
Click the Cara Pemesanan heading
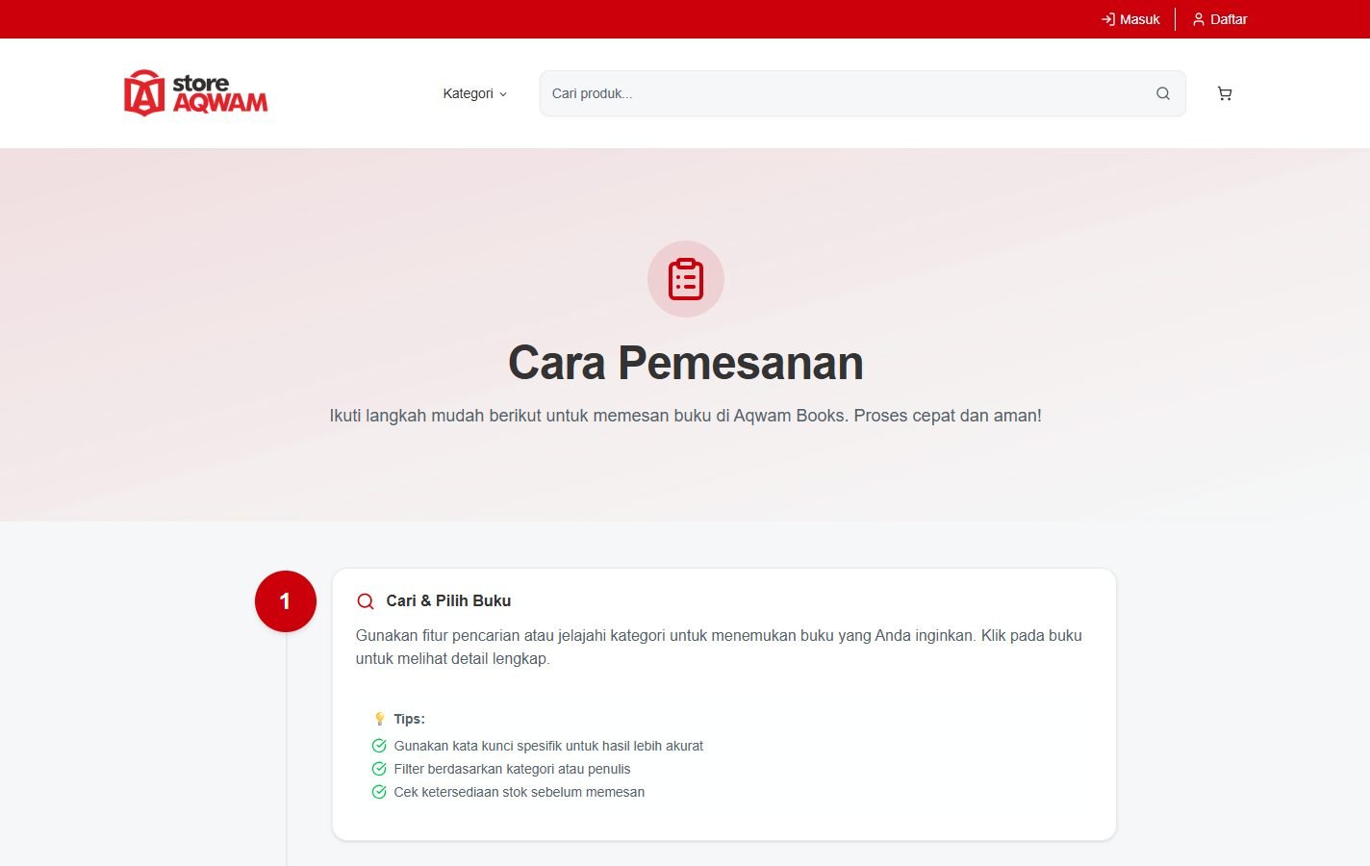[686, 363]
